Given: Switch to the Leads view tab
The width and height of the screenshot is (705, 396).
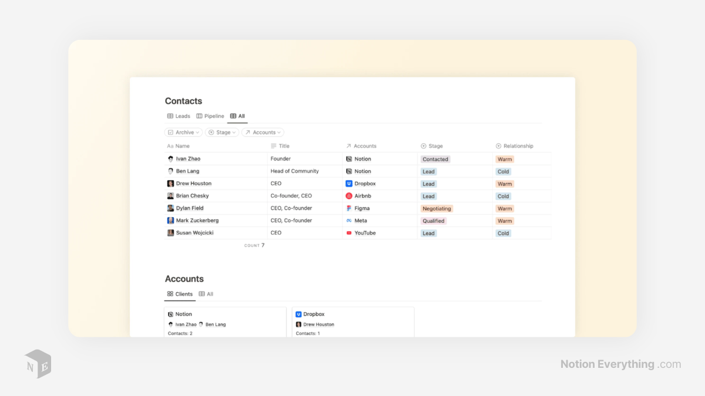Looking at the screenshot, I should point(179,116).
